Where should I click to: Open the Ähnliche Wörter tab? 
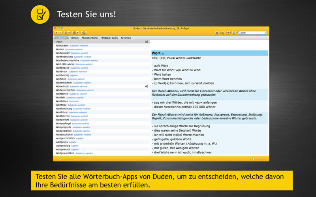pyautogui.click(x=90, y=38)
